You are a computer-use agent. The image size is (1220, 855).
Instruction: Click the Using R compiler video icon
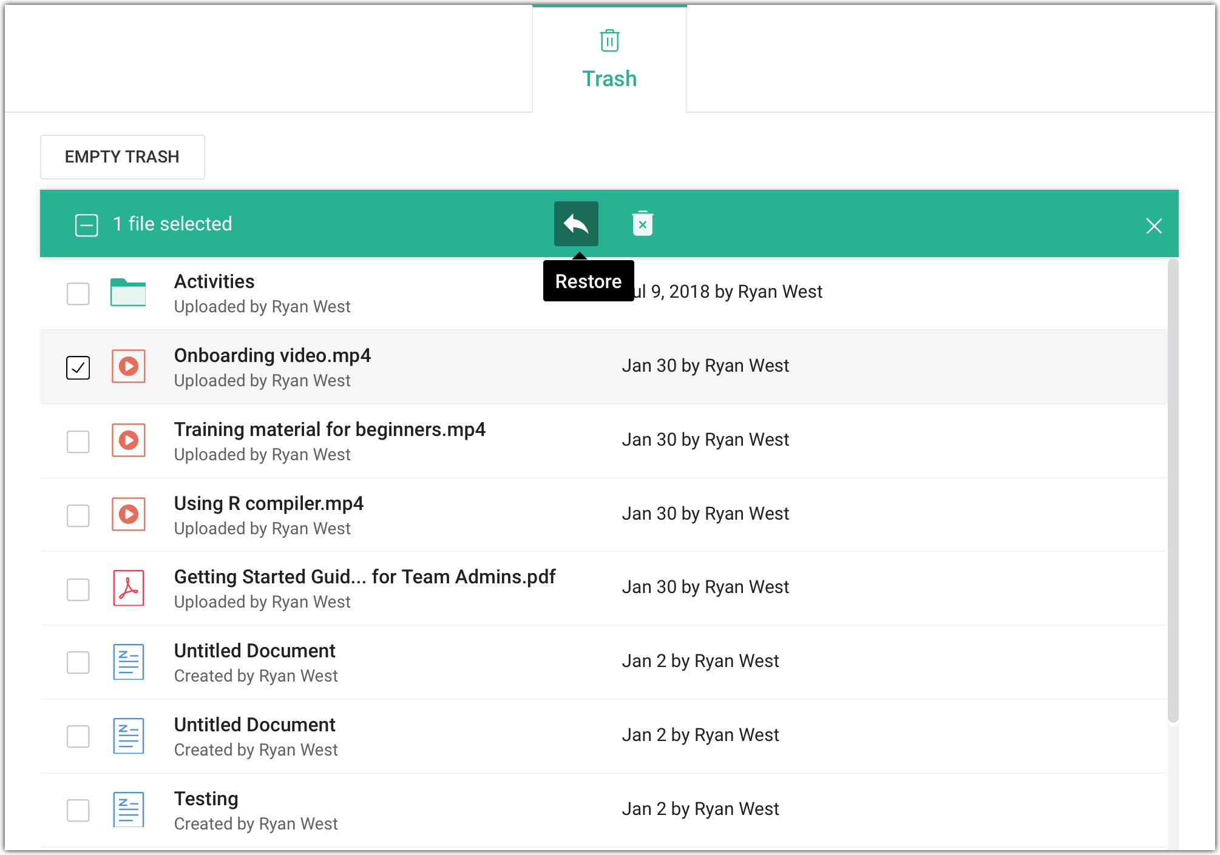click(128, 514)
